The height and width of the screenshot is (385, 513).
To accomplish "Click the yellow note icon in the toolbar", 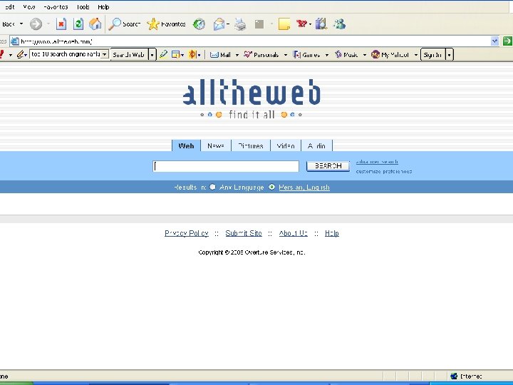I will tap(284, 24).
